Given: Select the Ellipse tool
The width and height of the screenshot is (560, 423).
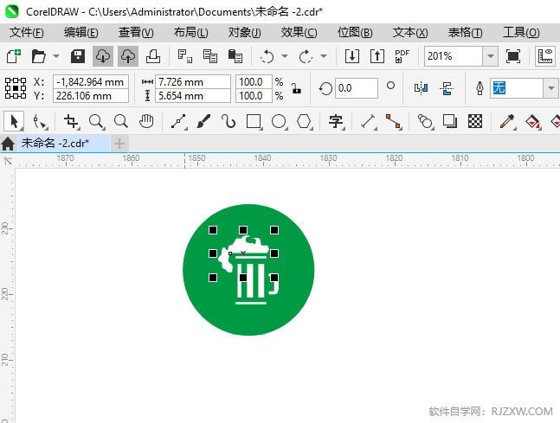Looking at the screenshot, I should (280, 121).
